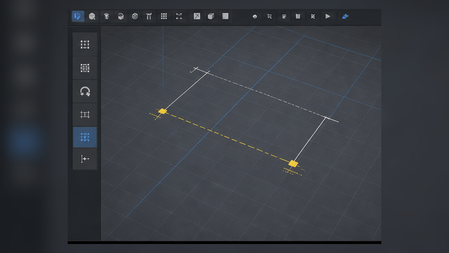Viewport: 449px width, 253px height.
Task: Click the four-corner frame focus icon
Action: pyautogui.click(x=179, y=16)
